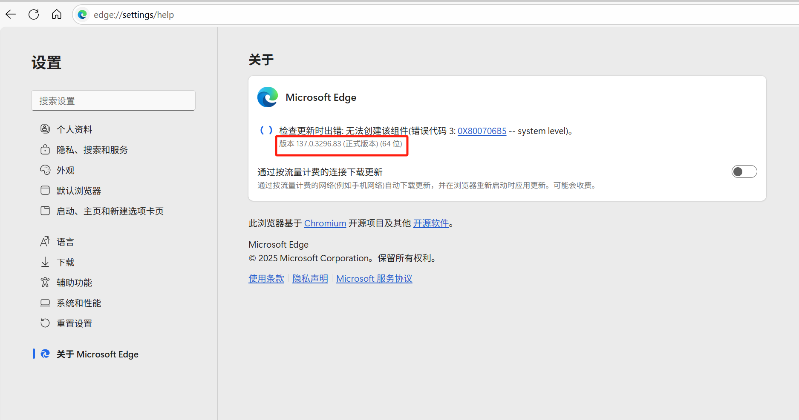Click the lock icon for 隐私、搜索和服务
The image size is (799, 420).
click(x=45, y=149)
